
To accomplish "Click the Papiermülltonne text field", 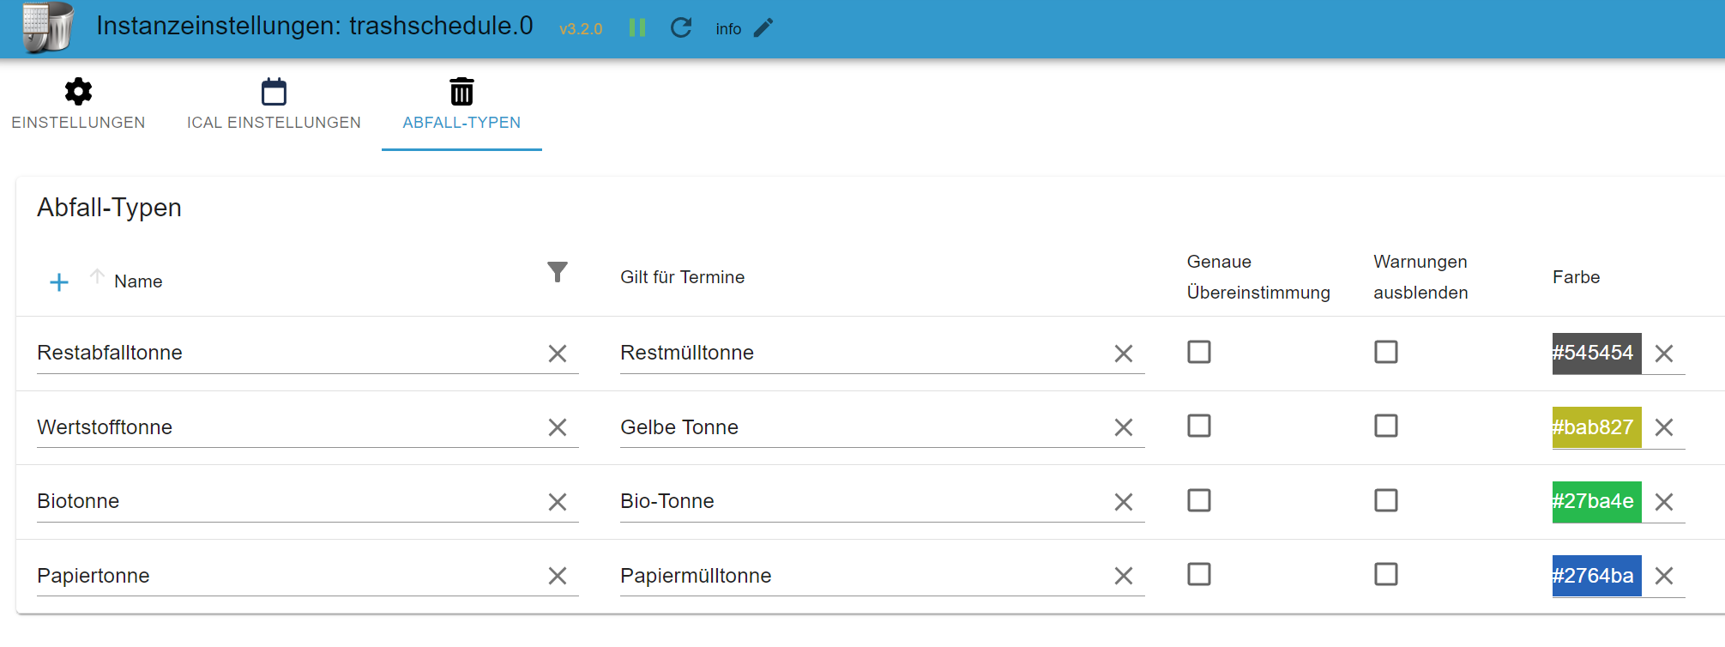I will click(858, 576).
